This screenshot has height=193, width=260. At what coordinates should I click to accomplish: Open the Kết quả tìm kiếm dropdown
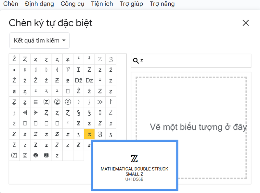[39, 41]
